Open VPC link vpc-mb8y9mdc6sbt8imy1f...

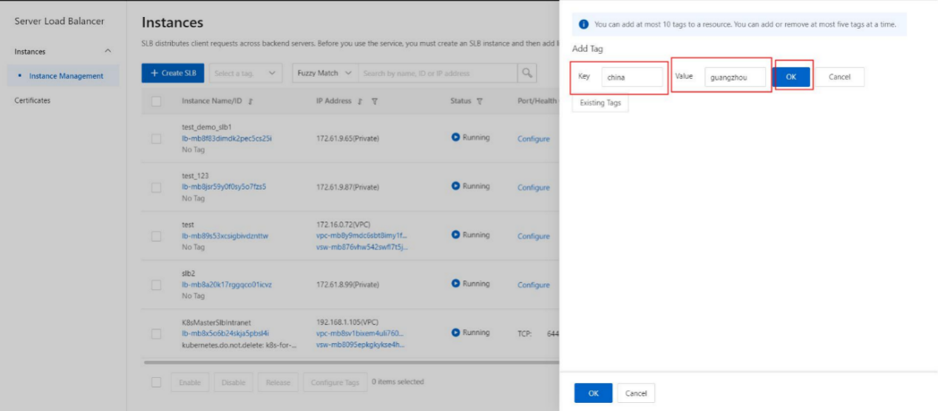coord(361,235)
